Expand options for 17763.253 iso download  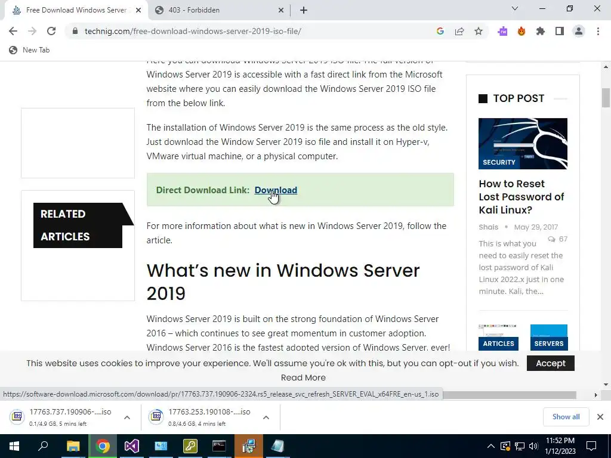(266, 417)
